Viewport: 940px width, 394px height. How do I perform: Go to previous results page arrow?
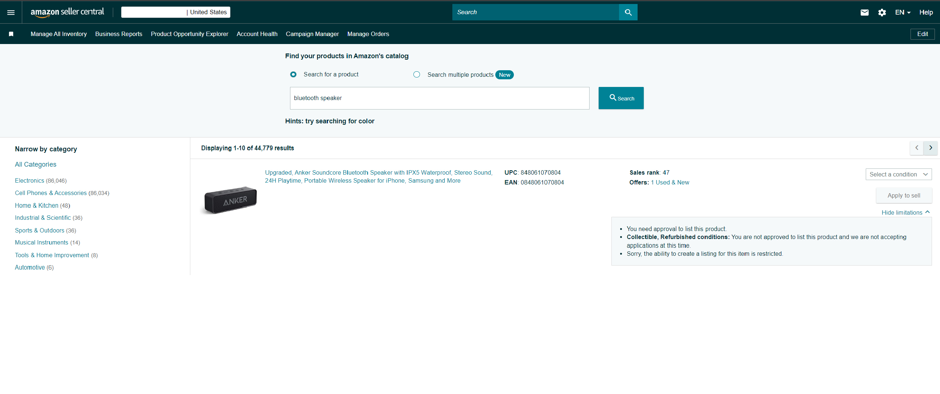(x=917, y=148)
